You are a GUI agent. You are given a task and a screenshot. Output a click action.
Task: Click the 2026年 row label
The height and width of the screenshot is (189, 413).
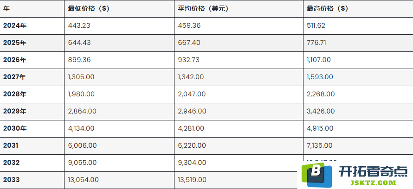coord(15,60)
